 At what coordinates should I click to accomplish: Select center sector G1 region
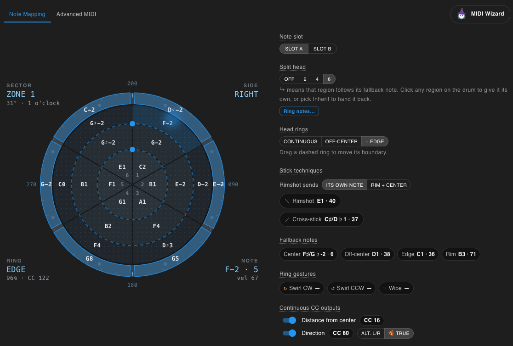[122, 202]
